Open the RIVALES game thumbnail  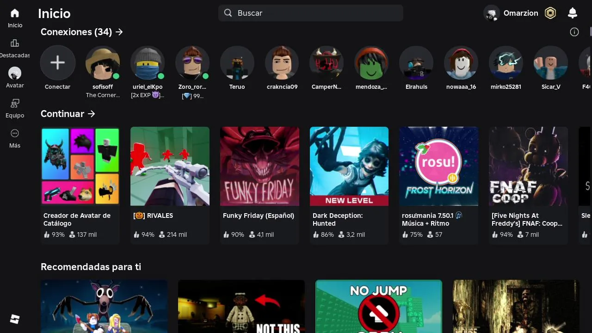point(170,166)
